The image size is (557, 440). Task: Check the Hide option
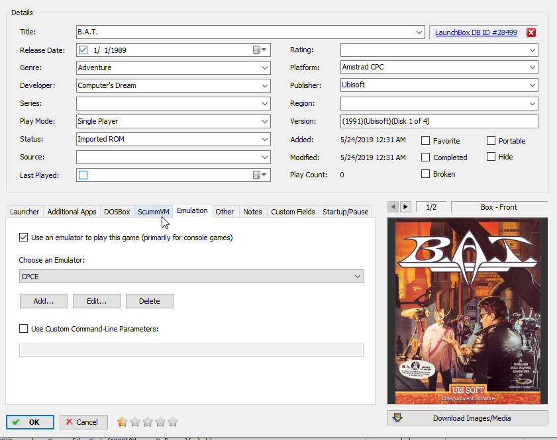click(491, 157)
